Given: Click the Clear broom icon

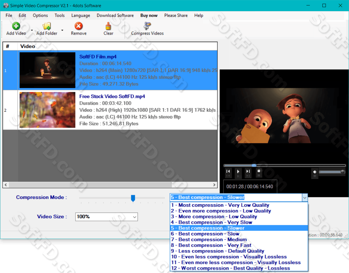Looking at the screenshot, I should 108,26.
